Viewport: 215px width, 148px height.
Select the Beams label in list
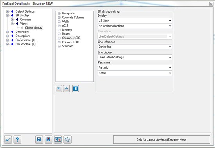66,34
